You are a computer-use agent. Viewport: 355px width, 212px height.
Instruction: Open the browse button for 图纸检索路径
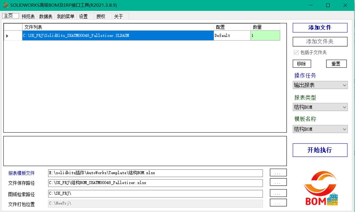point(278,192)
